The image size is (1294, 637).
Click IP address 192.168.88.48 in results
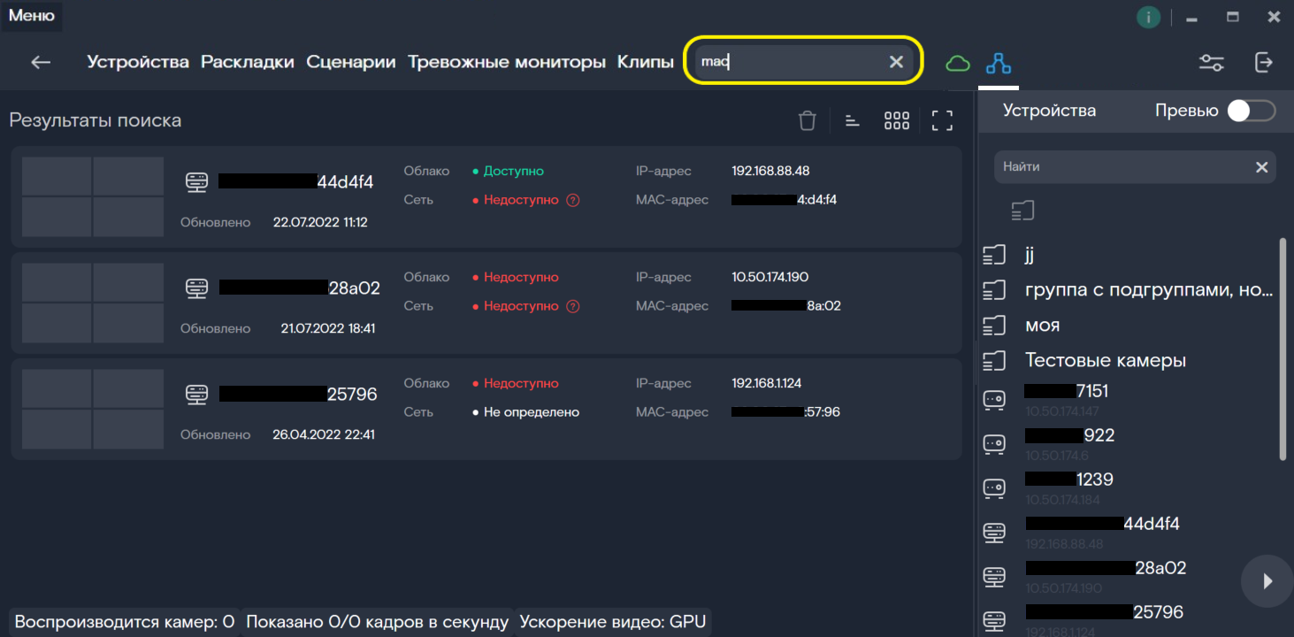pyautogui.click(x=770, y=171)
